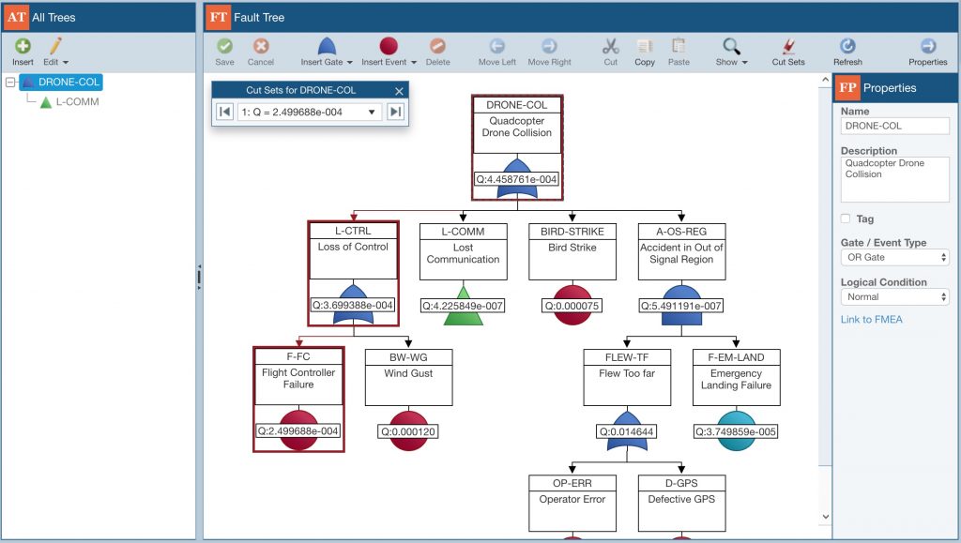Select the F-EM-LAND Emergency Landing Failure box
This screenshot has width=961, height=543.
click(x=736, y=377)
